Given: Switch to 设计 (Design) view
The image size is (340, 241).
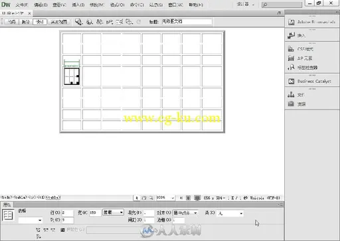Looking at the screenshot, I should click(40, 22).
